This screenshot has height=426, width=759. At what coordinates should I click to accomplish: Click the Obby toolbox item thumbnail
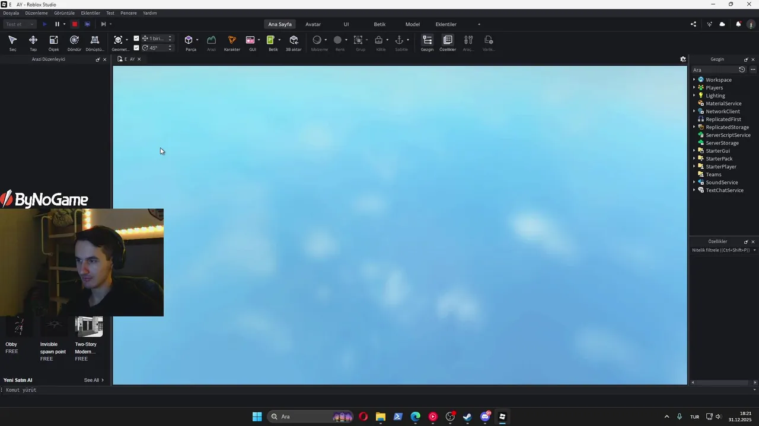coord(19,327)
